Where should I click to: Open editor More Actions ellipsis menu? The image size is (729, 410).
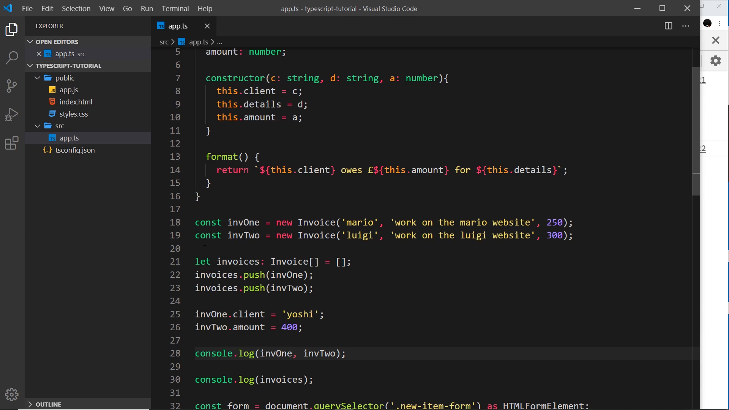click(686, 26)
